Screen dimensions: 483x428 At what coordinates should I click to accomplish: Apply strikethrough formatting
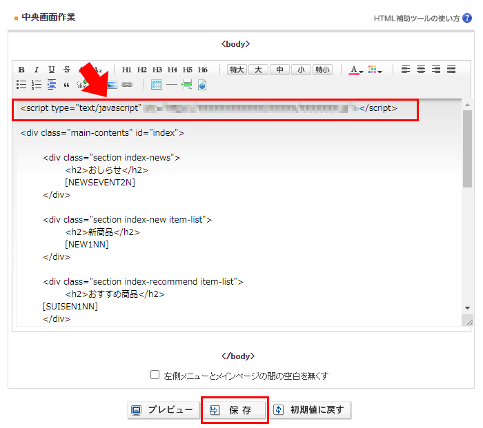67,70
